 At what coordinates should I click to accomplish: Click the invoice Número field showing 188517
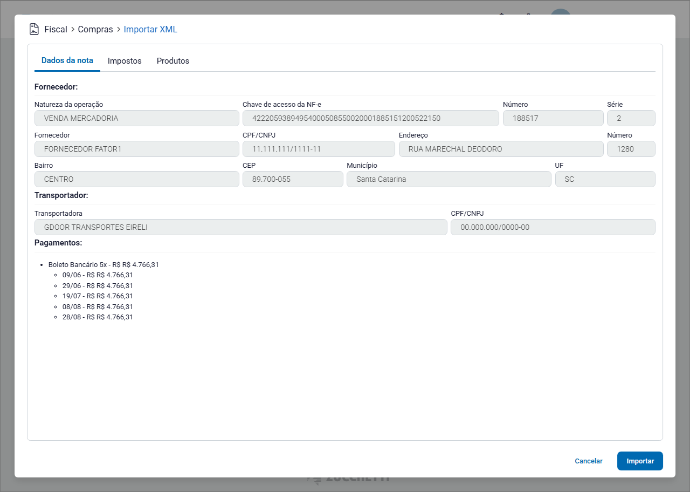coord(553,118)
